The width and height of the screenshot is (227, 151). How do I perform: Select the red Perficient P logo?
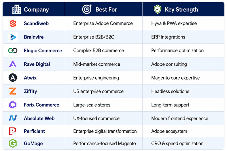pyautogui.click(x=13, y=131)
